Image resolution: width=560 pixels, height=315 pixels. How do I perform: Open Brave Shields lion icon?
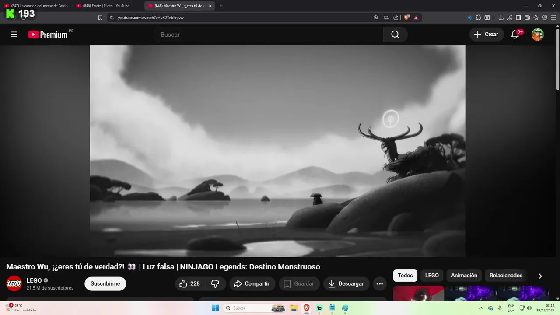(x=406, y=17)
